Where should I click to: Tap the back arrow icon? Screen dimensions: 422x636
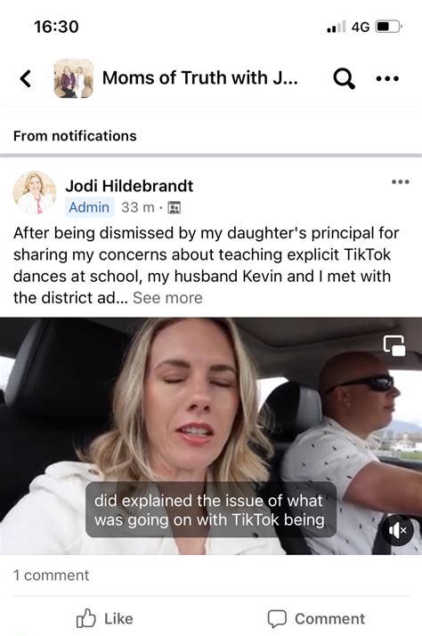coord(26,78)
